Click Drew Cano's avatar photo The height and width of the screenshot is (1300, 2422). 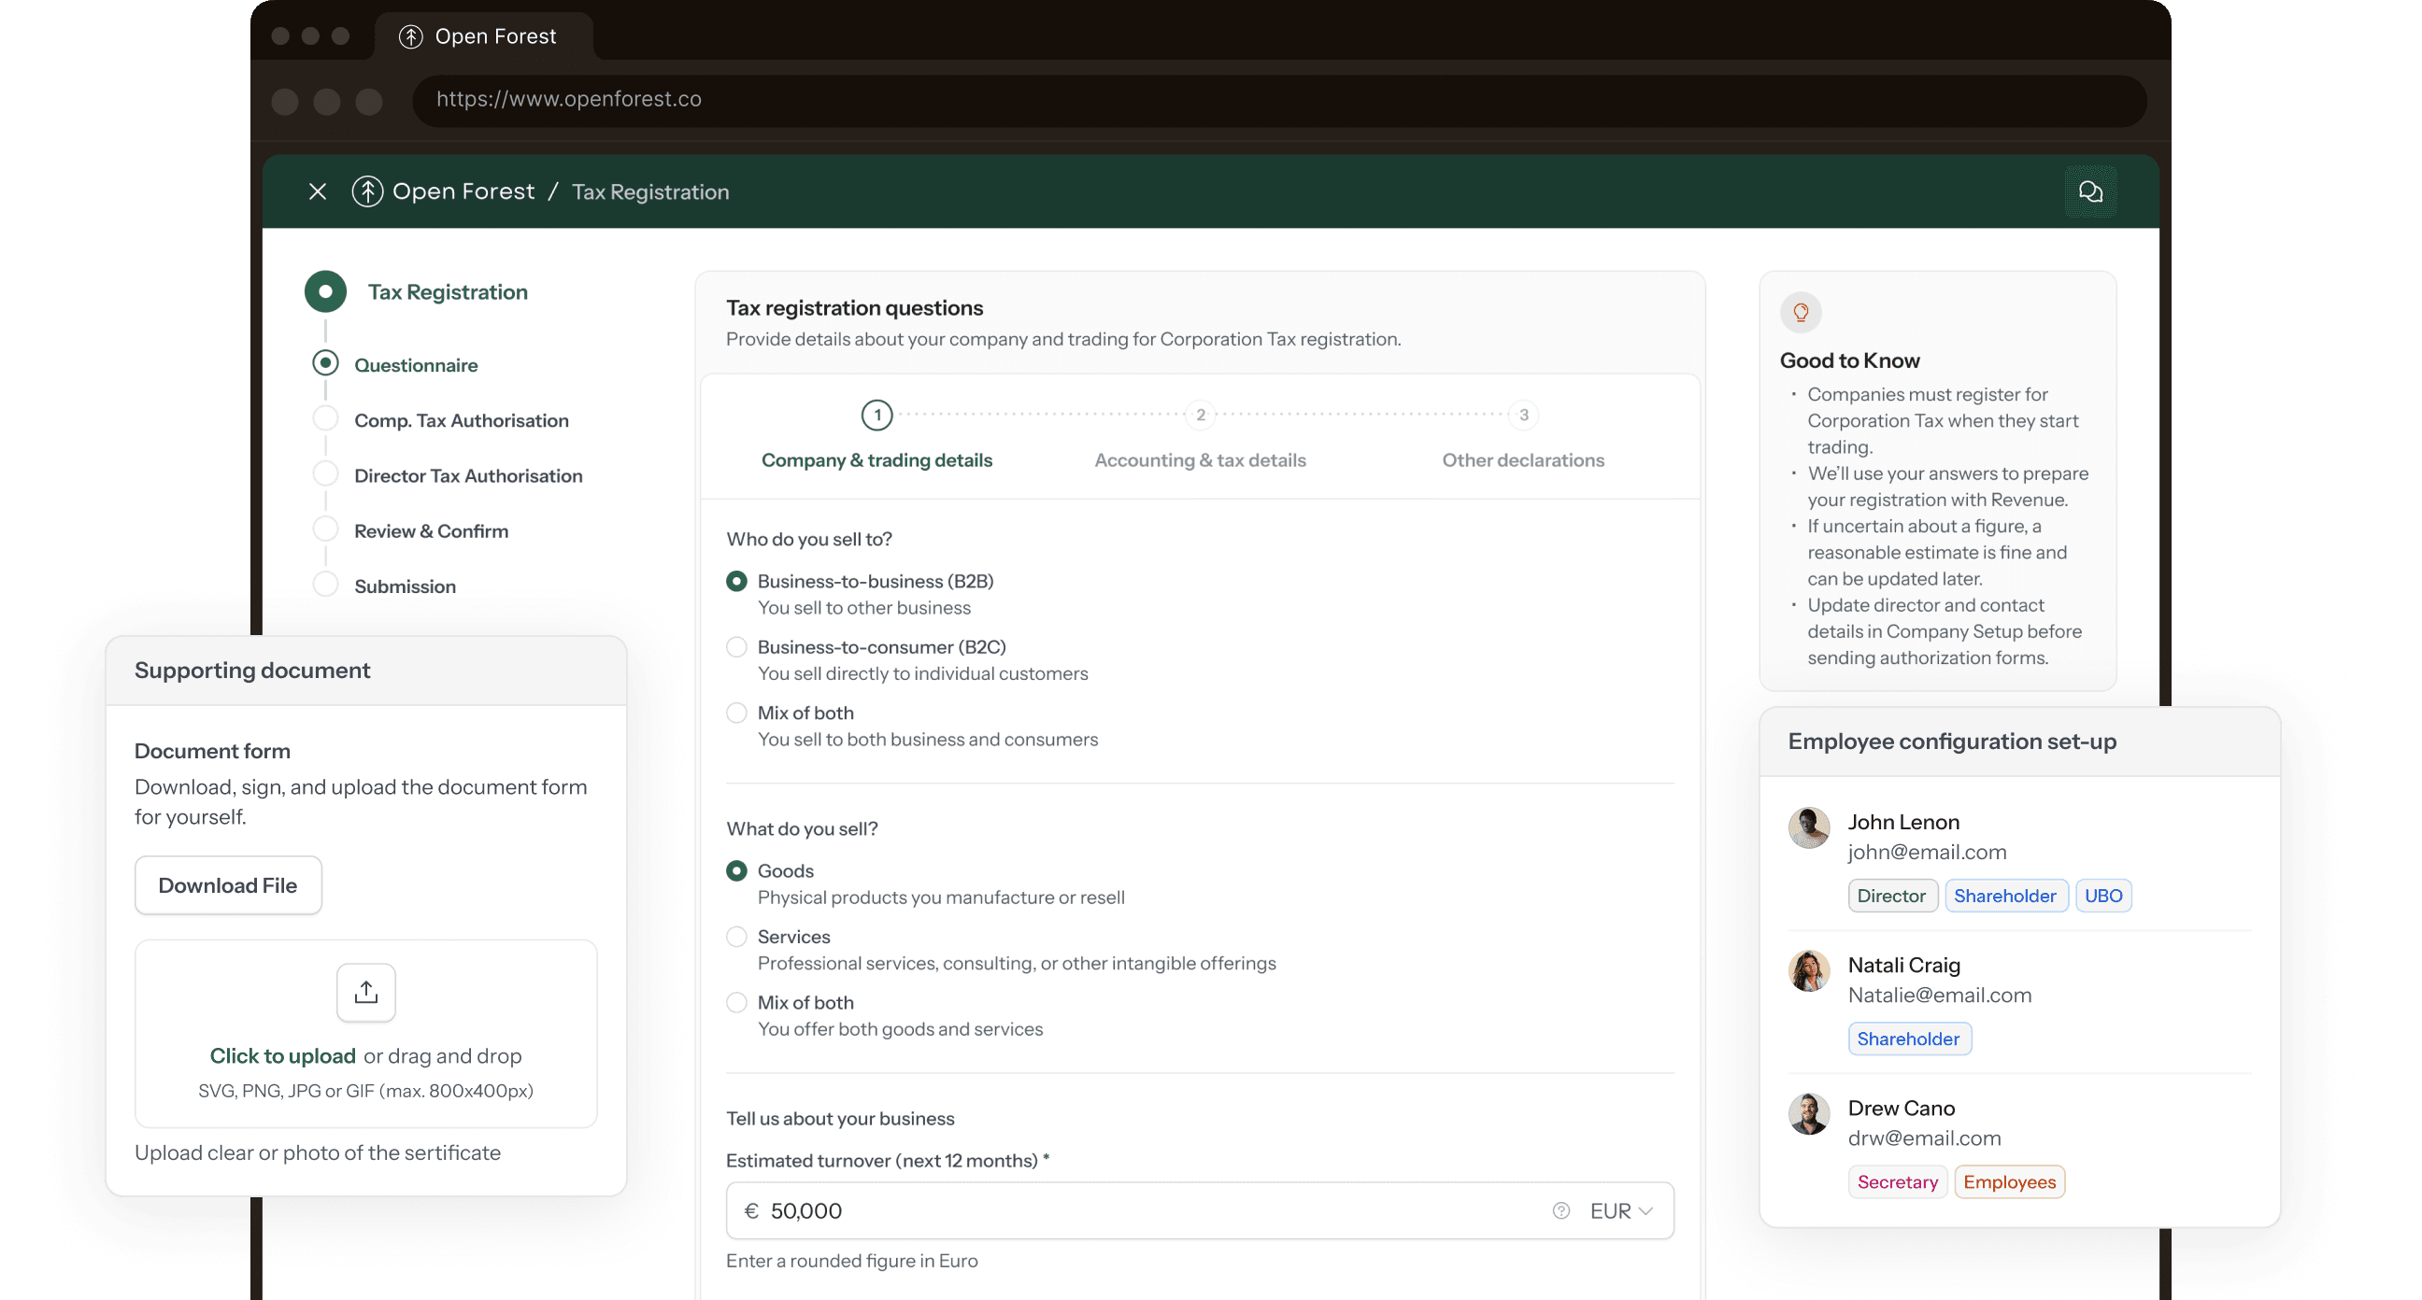point(1808,1114)
